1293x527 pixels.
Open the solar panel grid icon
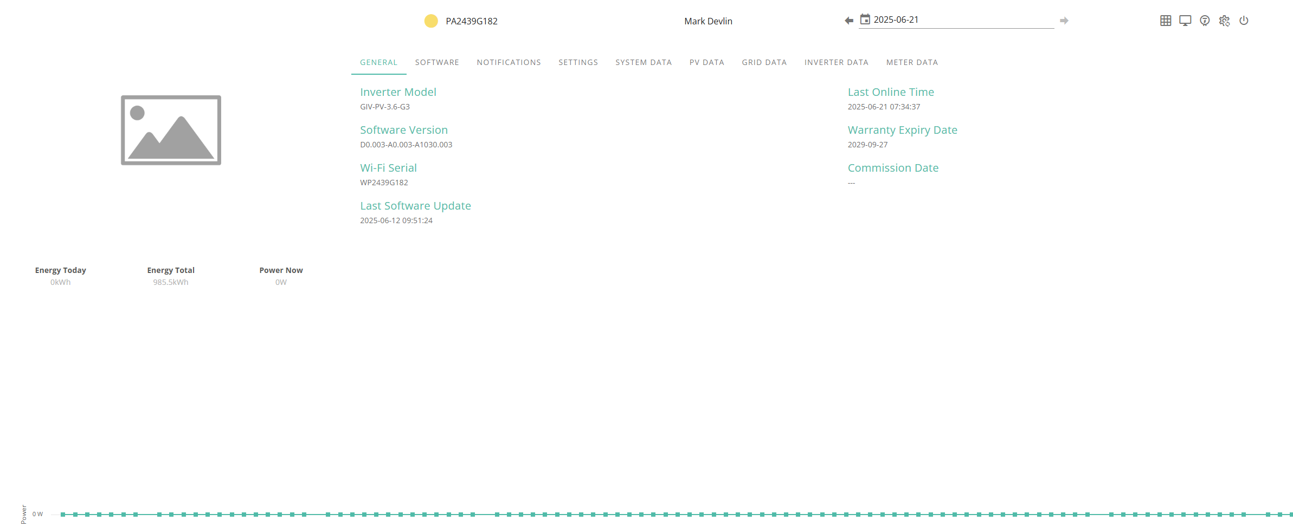pos(1166,21)
